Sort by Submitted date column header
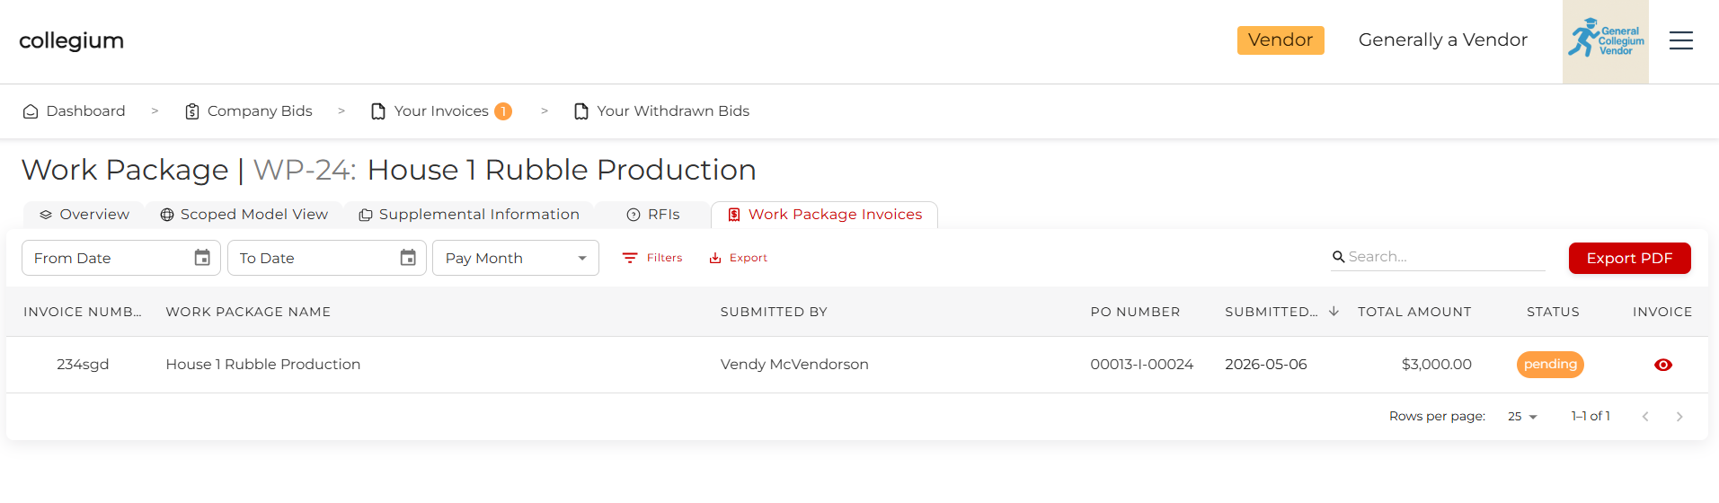The height and width of the screenshot is (503, 1719). pos(1272,312)
